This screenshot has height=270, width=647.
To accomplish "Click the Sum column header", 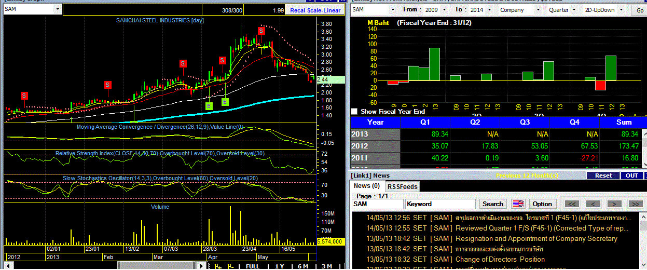I will pyautogui.click(x=624, y=122).
